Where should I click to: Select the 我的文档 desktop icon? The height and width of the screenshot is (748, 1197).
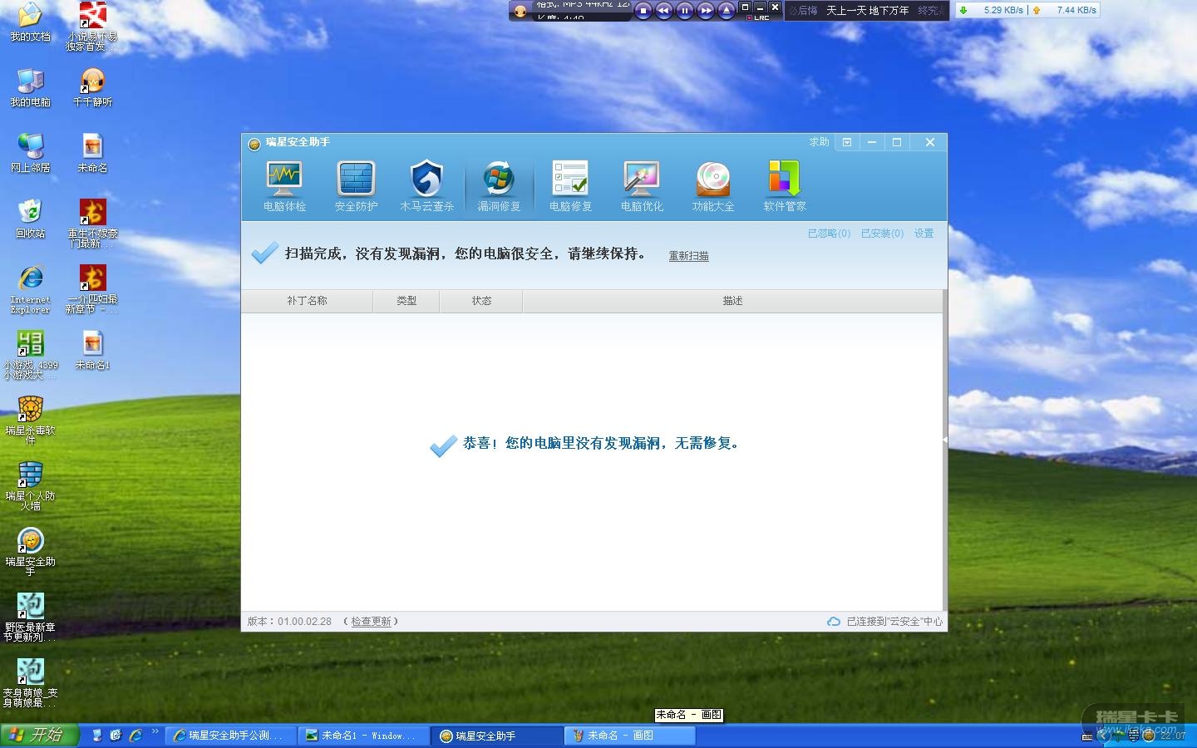30,22
